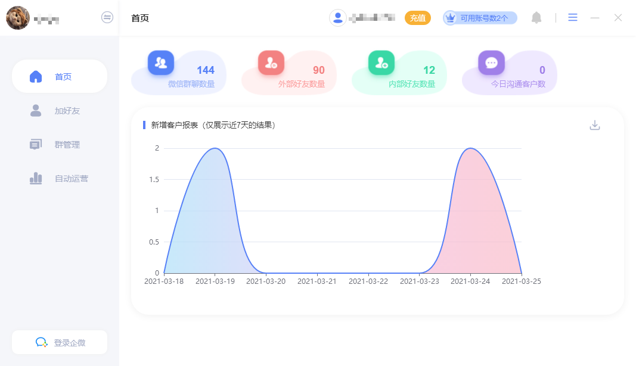This screenshot has width=636, height=366.
Task: Click the 2021-03-21 axis label
Action: pyautogui.click(x=317, y=281)
